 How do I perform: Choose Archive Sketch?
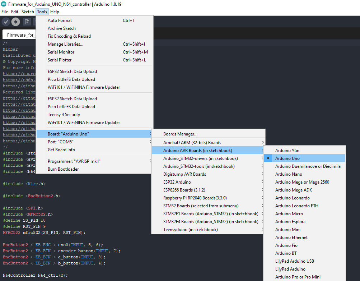coord(94,28)
